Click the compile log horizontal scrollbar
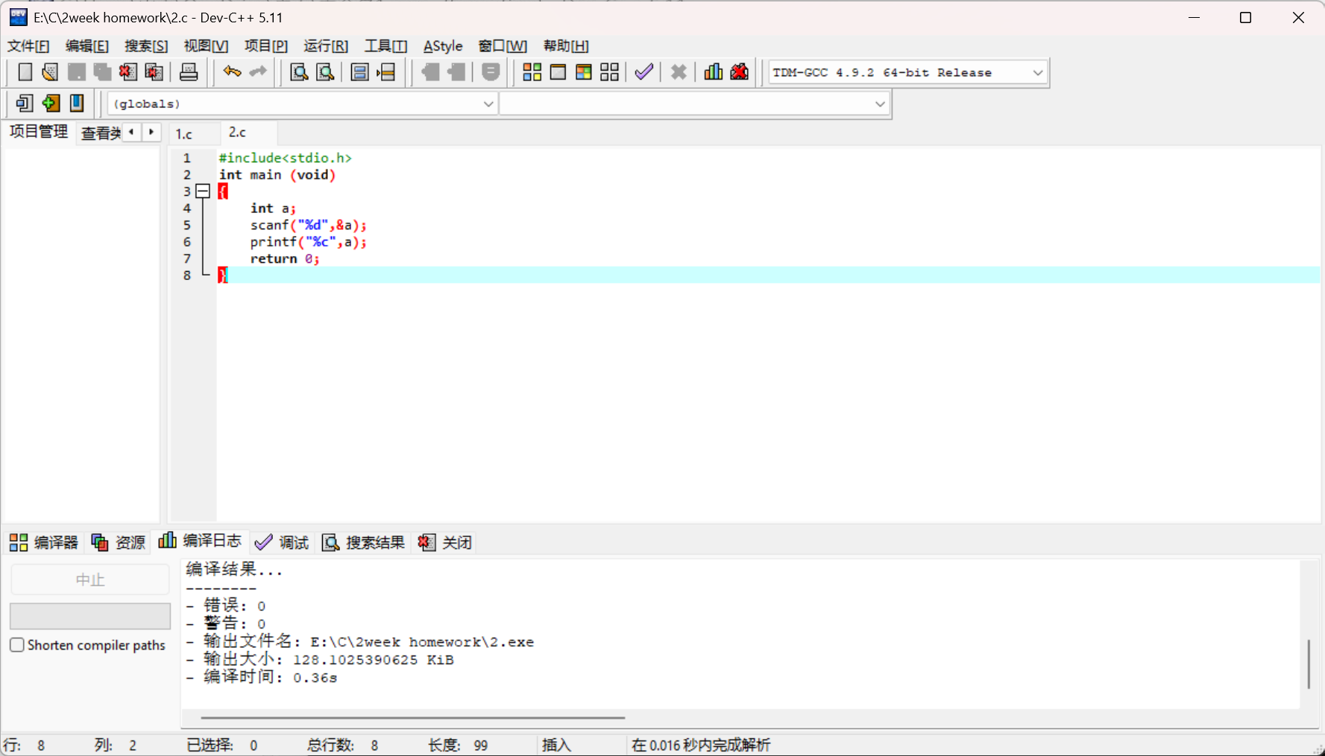Image resolution: width=1325 pixels, height=756 pixels. (x=412, y=718)
